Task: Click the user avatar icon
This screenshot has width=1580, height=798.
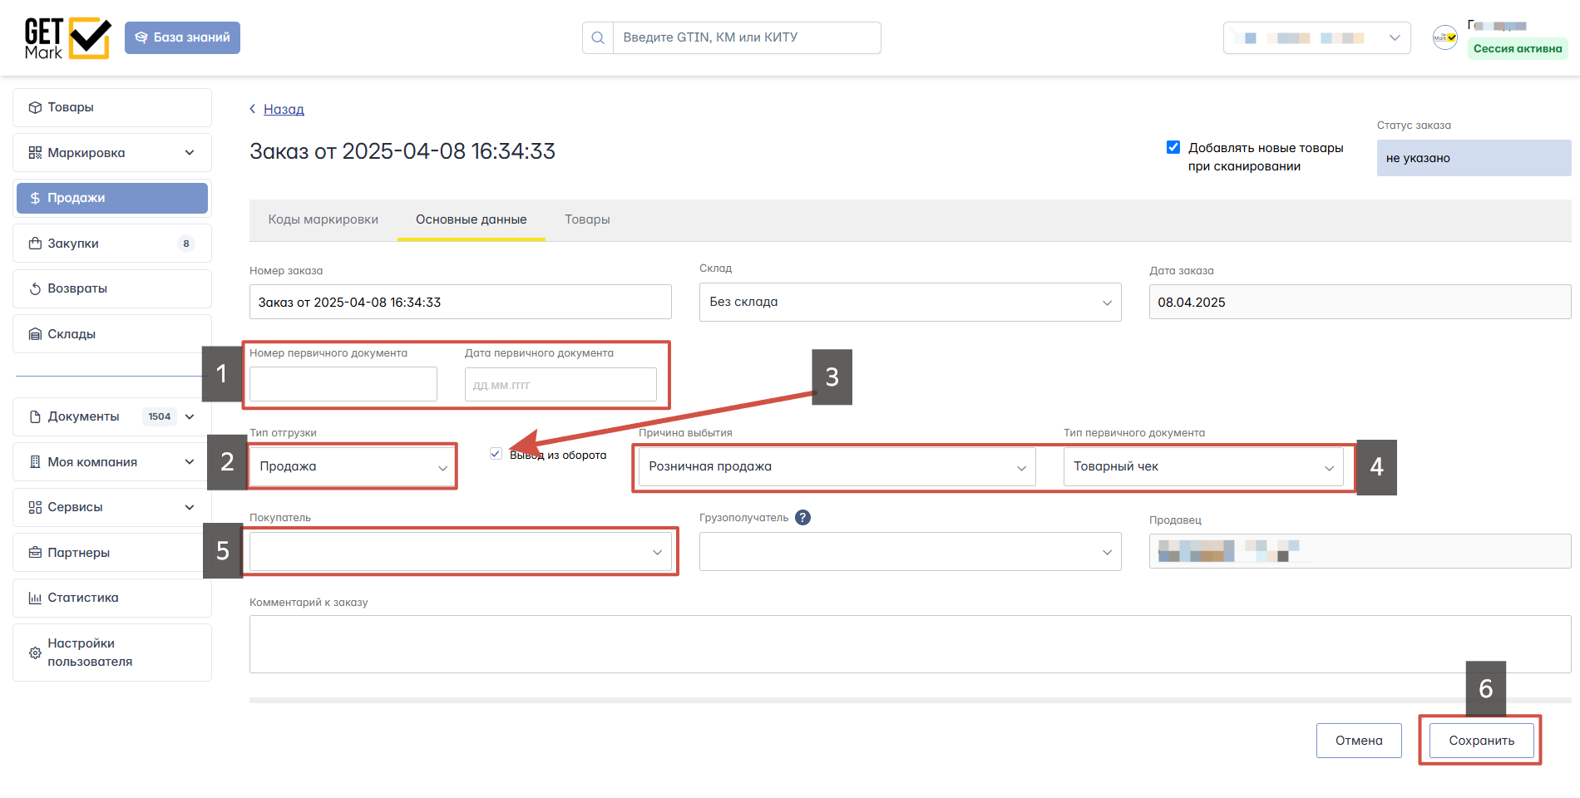Action: click(1445, 37)
